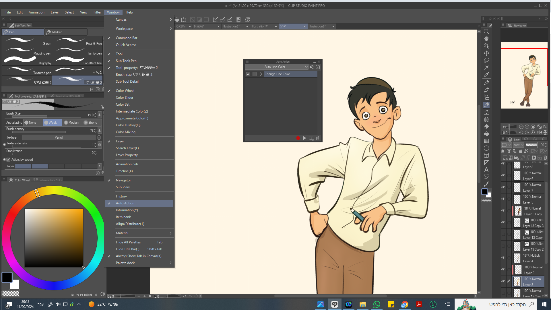Flip the navigator view horizontally
The image size is (551, 310).
click(539, 133)
